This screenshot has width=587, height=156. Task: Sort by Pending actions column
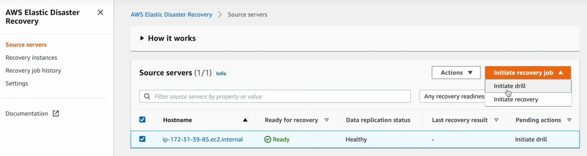tap(538, 120)
